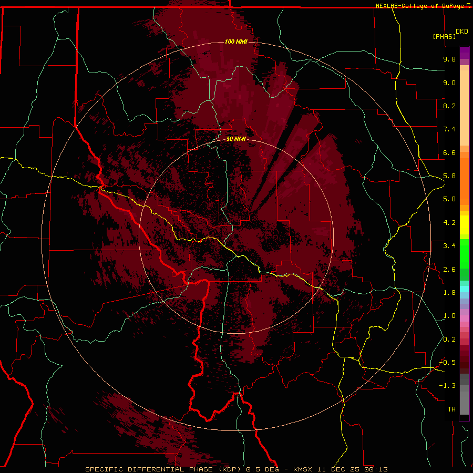Click the 5.0 scale value
The height and width of the screenshot is (473, 473).
(449, 199)
